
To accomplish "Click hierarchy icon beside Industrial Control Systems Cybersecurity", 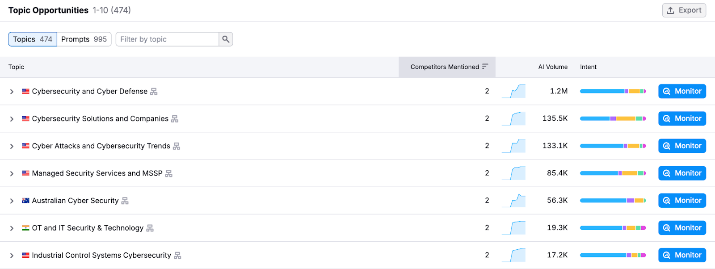I will pyautogui.click(x=177, y=256).
